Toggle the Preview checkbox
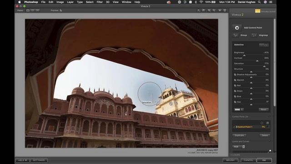The width and height of the screenshot is (291, 164). click(x=61, y=10)
